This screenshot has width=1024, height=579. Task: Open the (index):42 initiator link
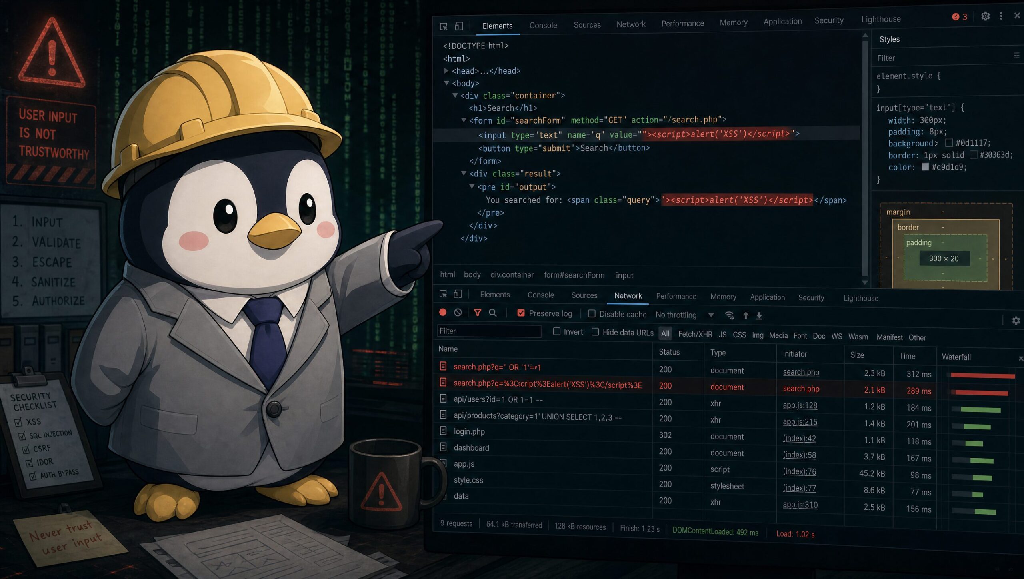point(799,439)
